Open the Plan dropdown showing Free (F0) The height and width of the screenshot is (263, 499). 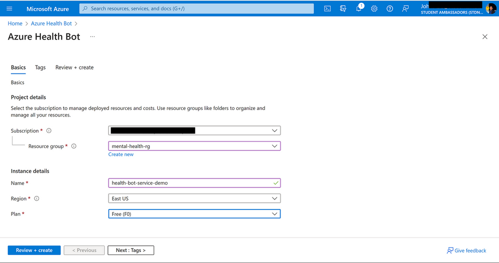[194, 214]
